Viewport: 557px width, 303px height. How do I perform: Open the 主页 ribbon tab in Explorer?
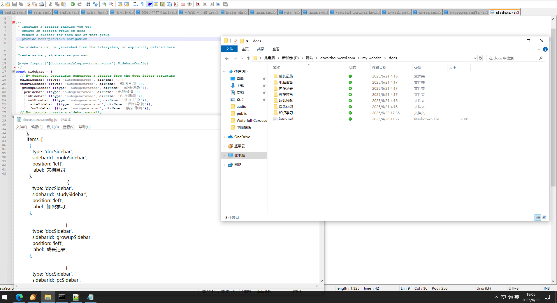point(245,49)
